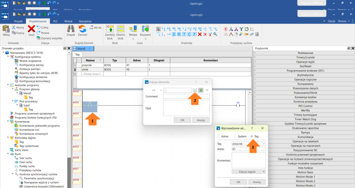
Task: Select the System radio button
Action: point(235,137)
